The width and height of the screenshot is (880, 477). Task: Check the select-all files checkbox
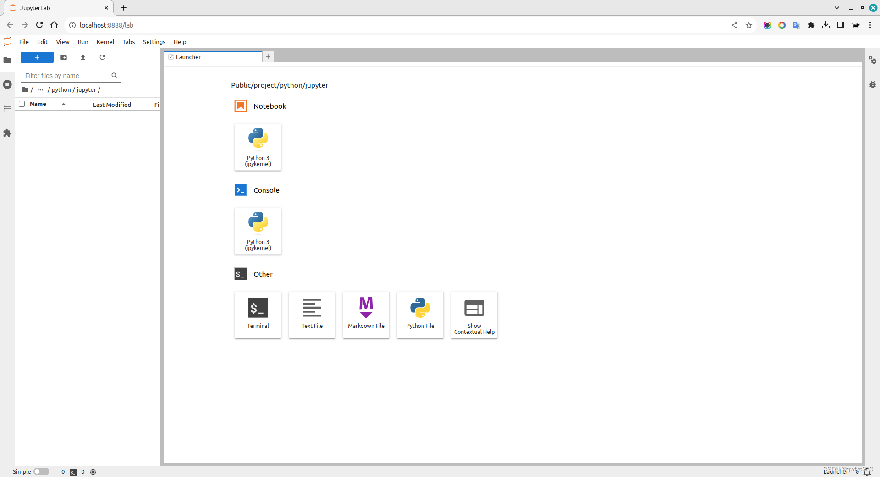(x=22, y=104)
